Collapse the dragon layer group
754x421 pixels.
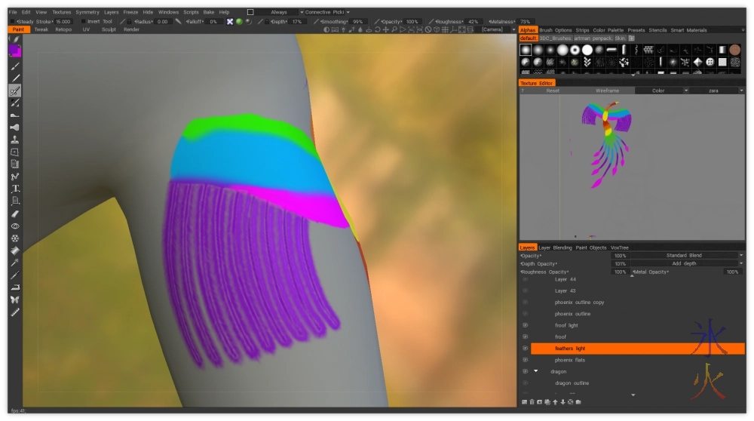pos(535,371)
